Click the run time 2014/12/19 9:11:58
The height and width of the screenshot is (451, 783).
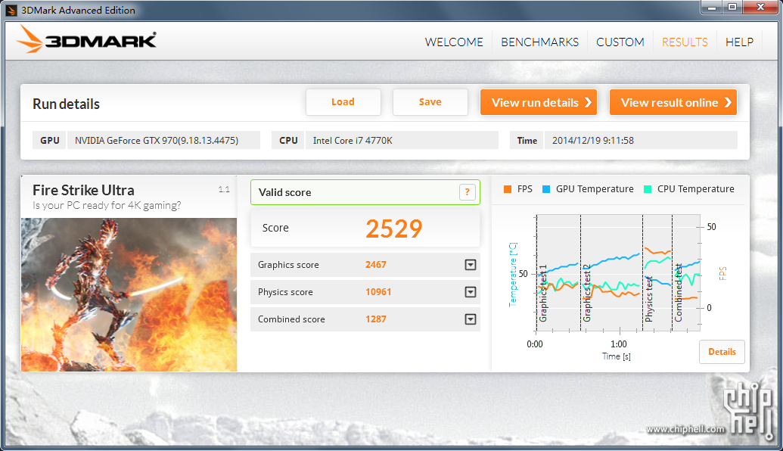[593, 140]
